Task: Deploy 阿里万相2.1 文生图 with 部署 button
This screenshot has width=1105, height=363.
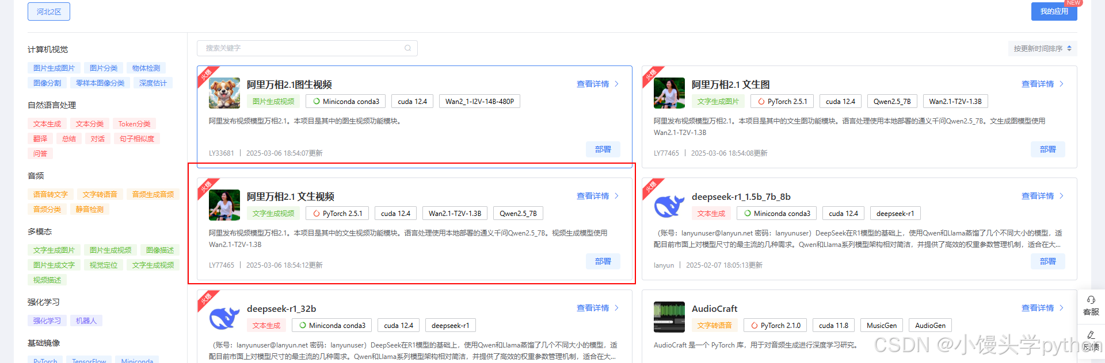Action: click(1048, 149)
